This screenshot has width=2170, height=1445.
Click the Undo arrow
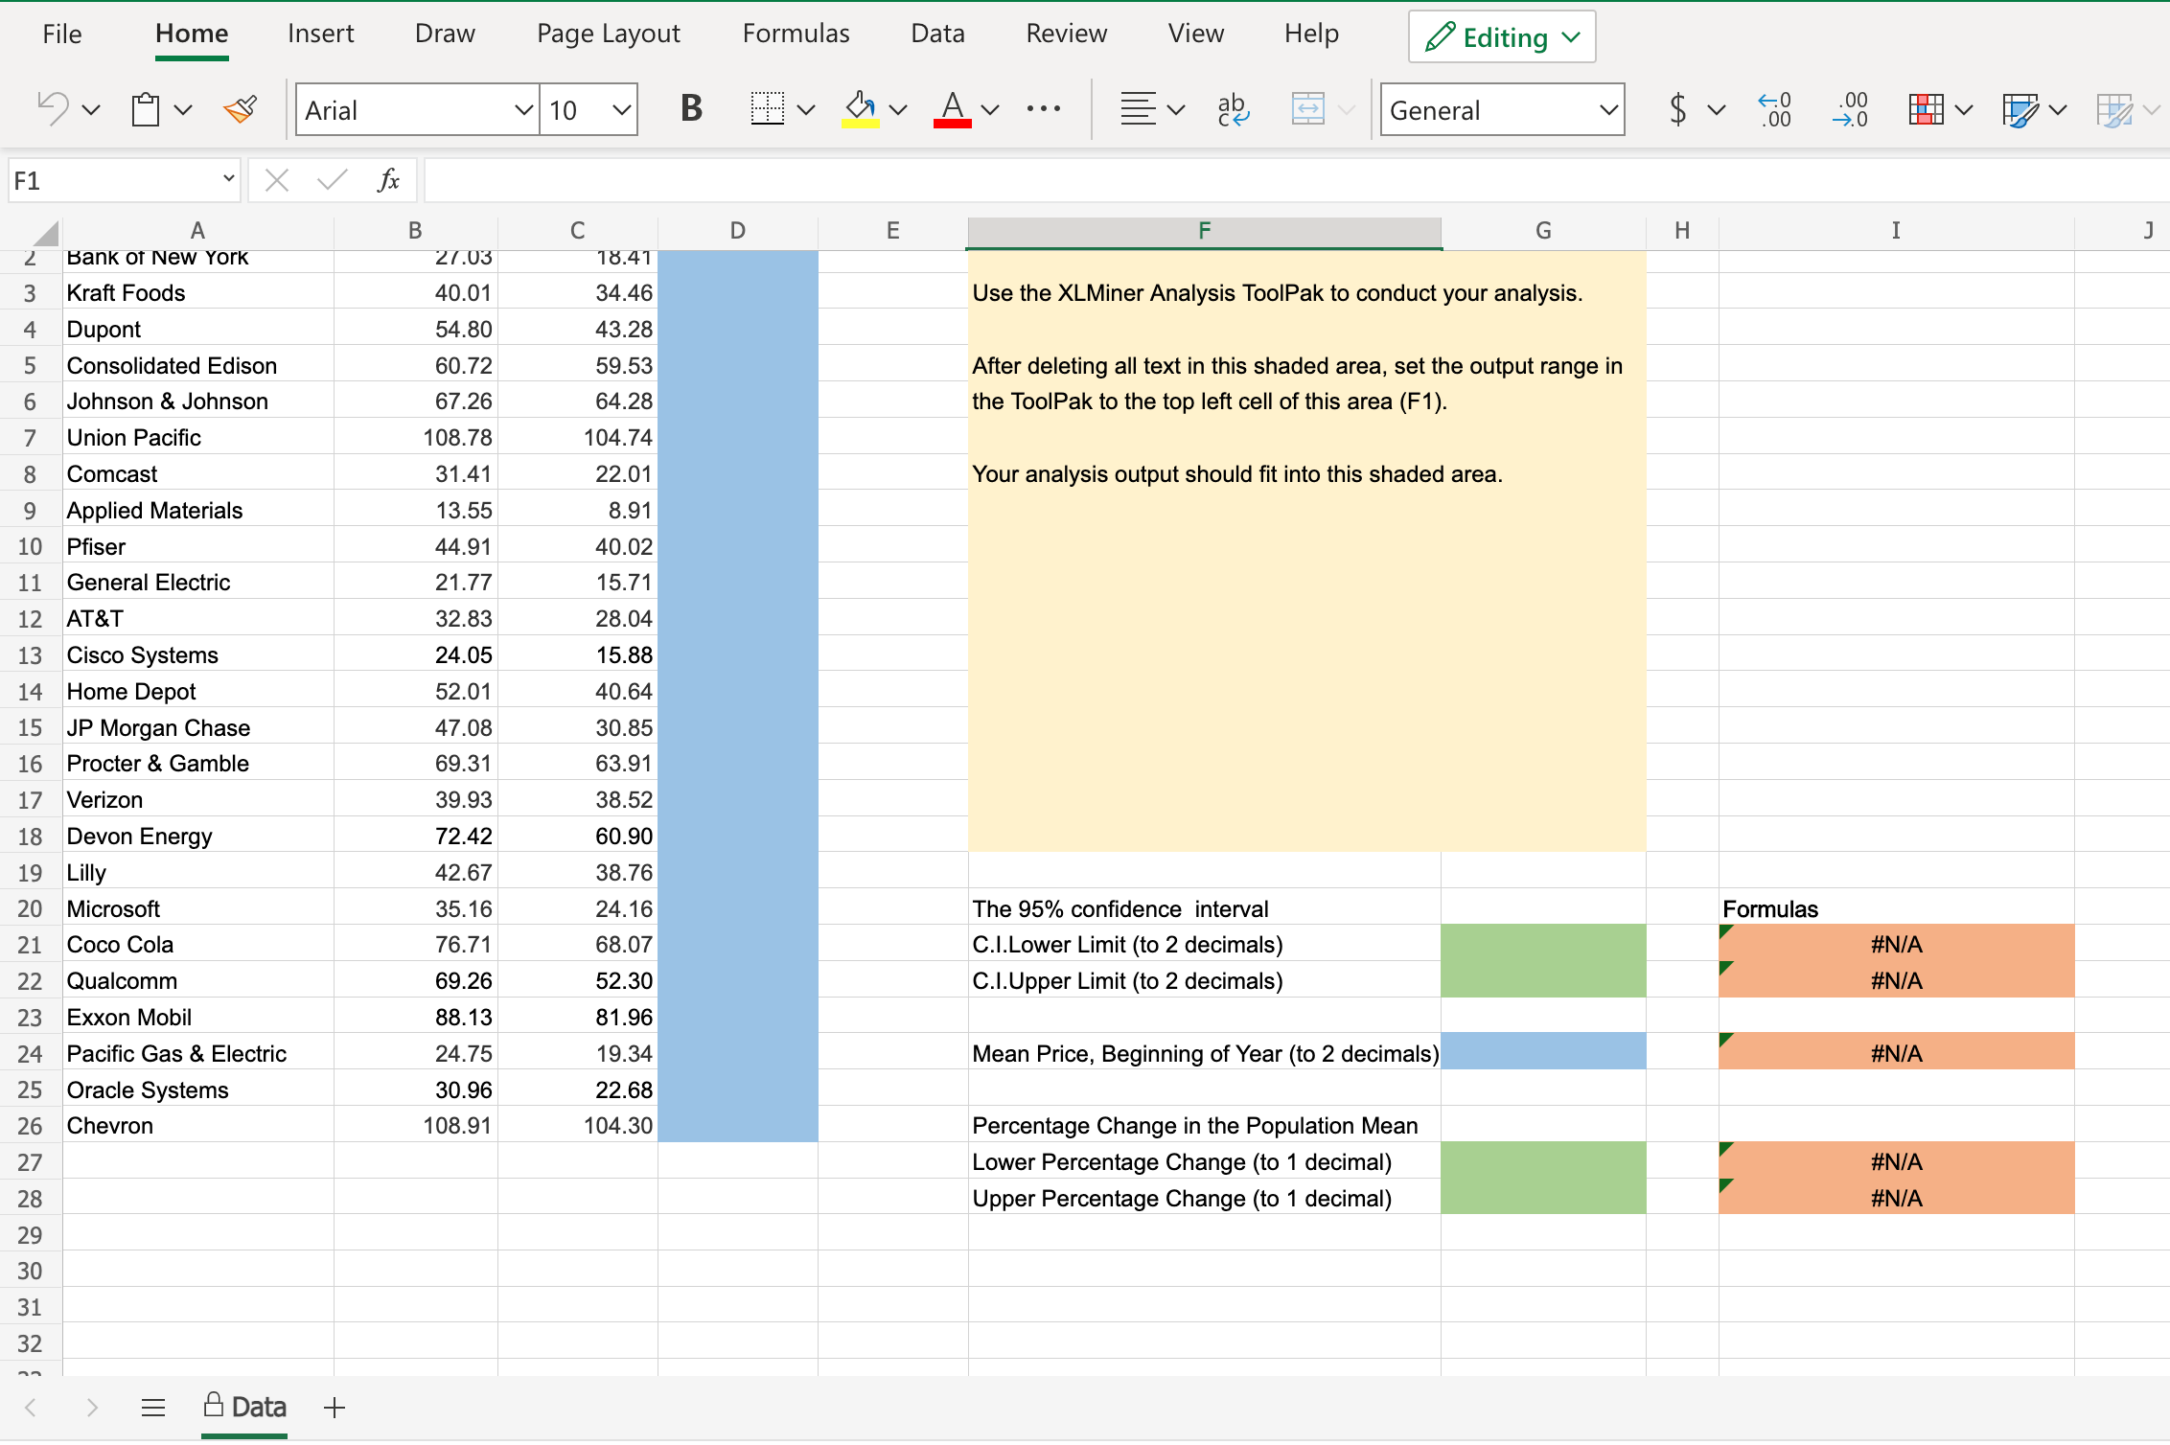pos(53,108)
